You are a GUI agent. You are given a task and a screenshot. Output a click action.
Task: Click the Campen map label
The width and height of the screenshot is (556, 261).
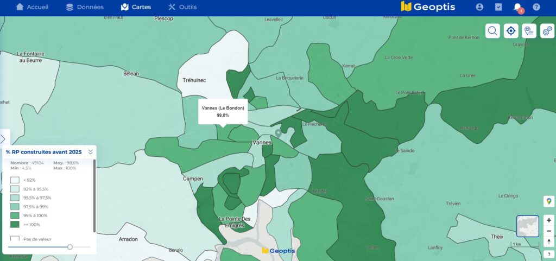click(193, 179)
